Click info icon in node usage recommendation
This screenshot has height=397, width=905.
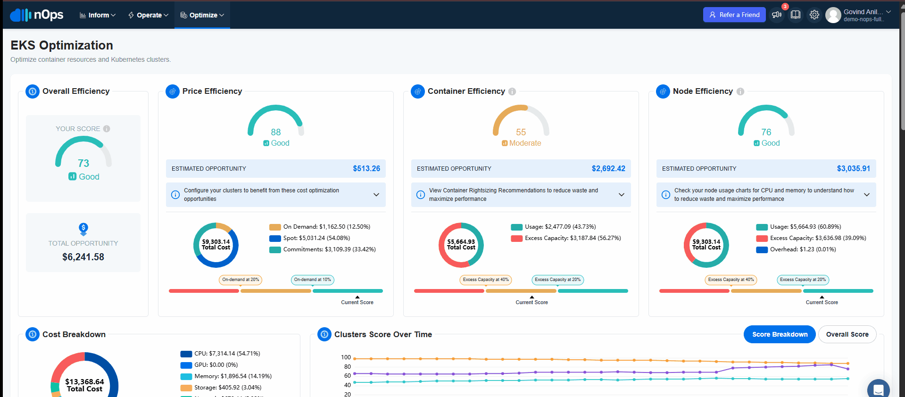[666, 195]
